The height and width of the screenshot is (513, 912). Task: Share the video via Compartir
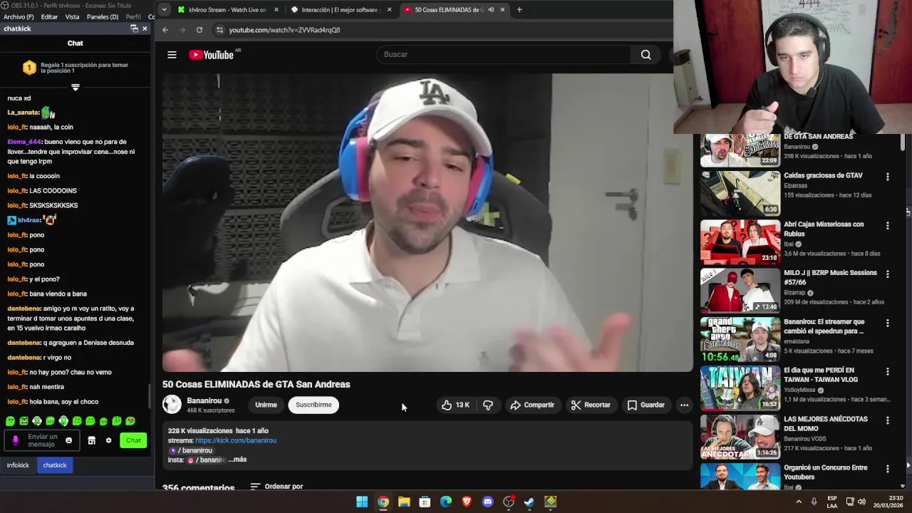(x=532, y=405)
